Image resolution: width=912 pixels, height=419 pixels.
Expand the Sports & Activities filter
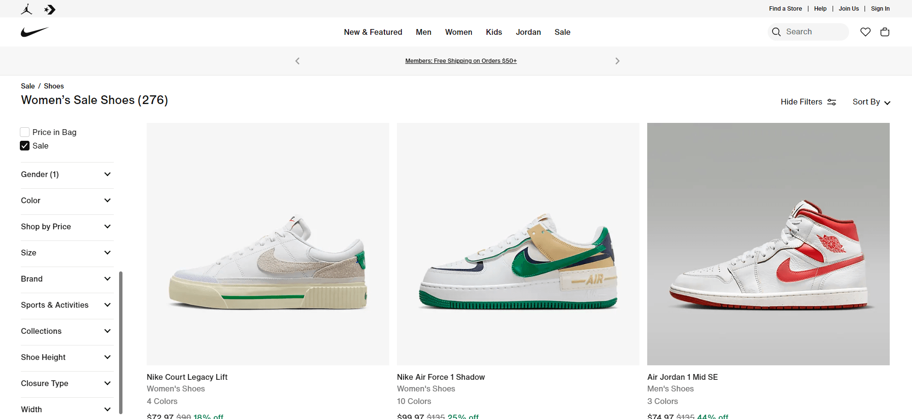67,305
